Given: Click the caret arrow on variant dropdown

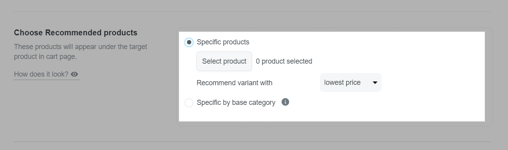Looking at the screenshot, I should [375, 82].
